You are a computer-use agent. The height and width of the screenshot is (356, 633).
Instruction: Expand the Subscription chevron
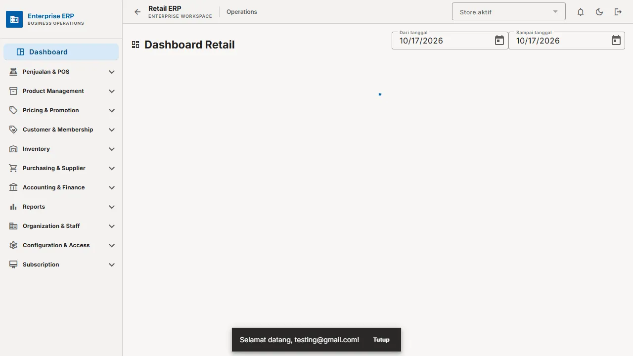coord(112,265)
